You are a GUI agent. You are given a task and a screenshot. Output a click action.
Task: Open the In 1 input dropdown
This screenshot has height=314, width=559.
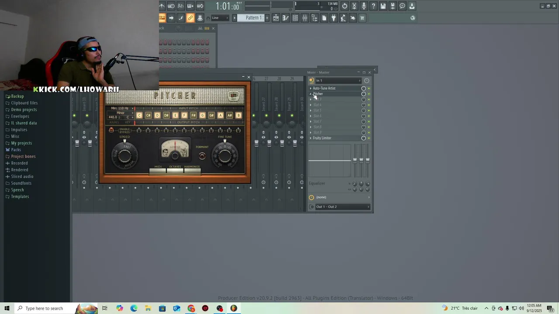[x=339, y=81]
